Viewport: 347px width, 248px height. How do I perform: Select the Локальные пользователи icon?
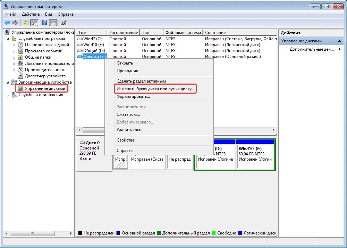pyautogui.click(x=20, y=63)
